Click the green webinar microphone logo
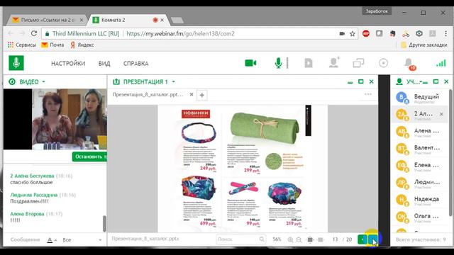Viewport: 454px width, 255px height. (x=16, y=63)
